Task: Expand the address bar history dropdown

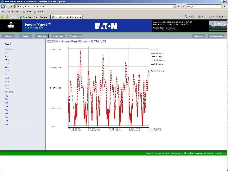Action: click(174, 6)
